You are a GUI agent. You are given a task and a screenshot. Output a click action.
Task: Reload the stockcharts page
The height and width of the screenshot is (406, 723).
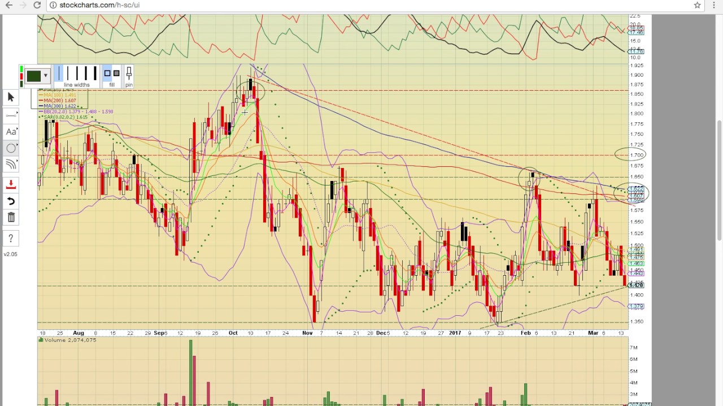[x=37, y=5]
